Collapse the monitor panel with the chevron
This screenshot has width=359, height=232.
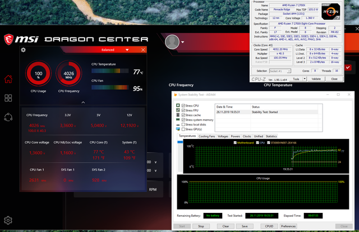tap(83, 103)
